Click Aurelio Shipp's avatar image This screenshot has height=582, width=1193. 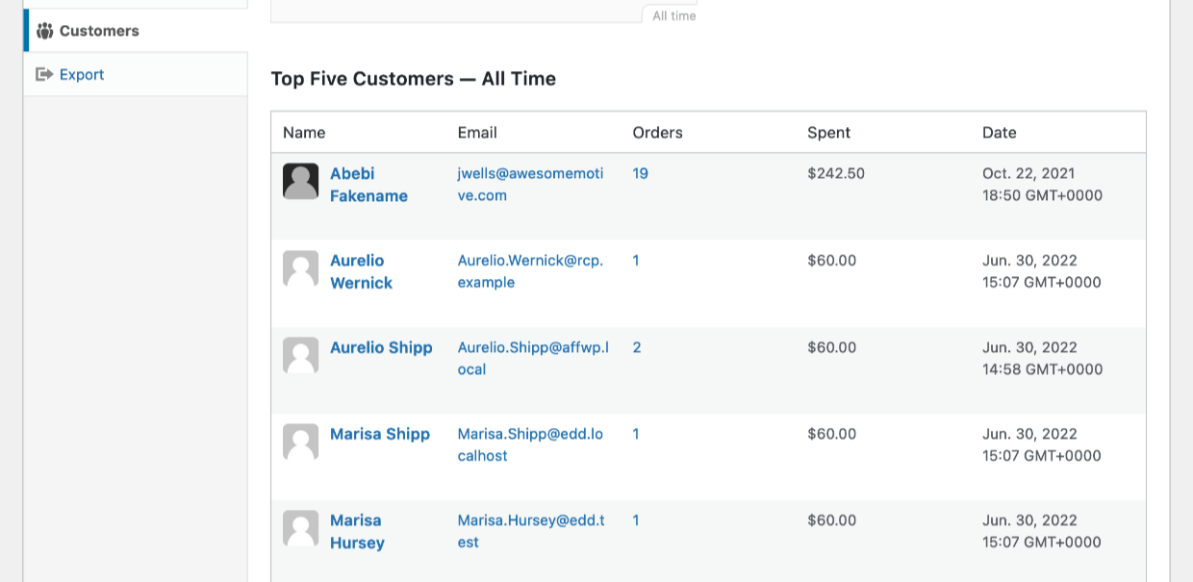300,355
